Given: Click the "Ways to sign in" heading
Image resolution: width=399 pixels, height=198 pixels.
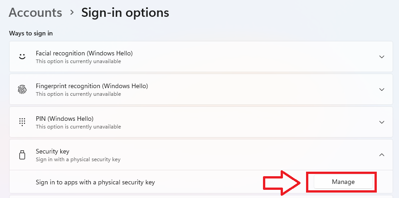Looking at the screenshot, I should (31, 33).
